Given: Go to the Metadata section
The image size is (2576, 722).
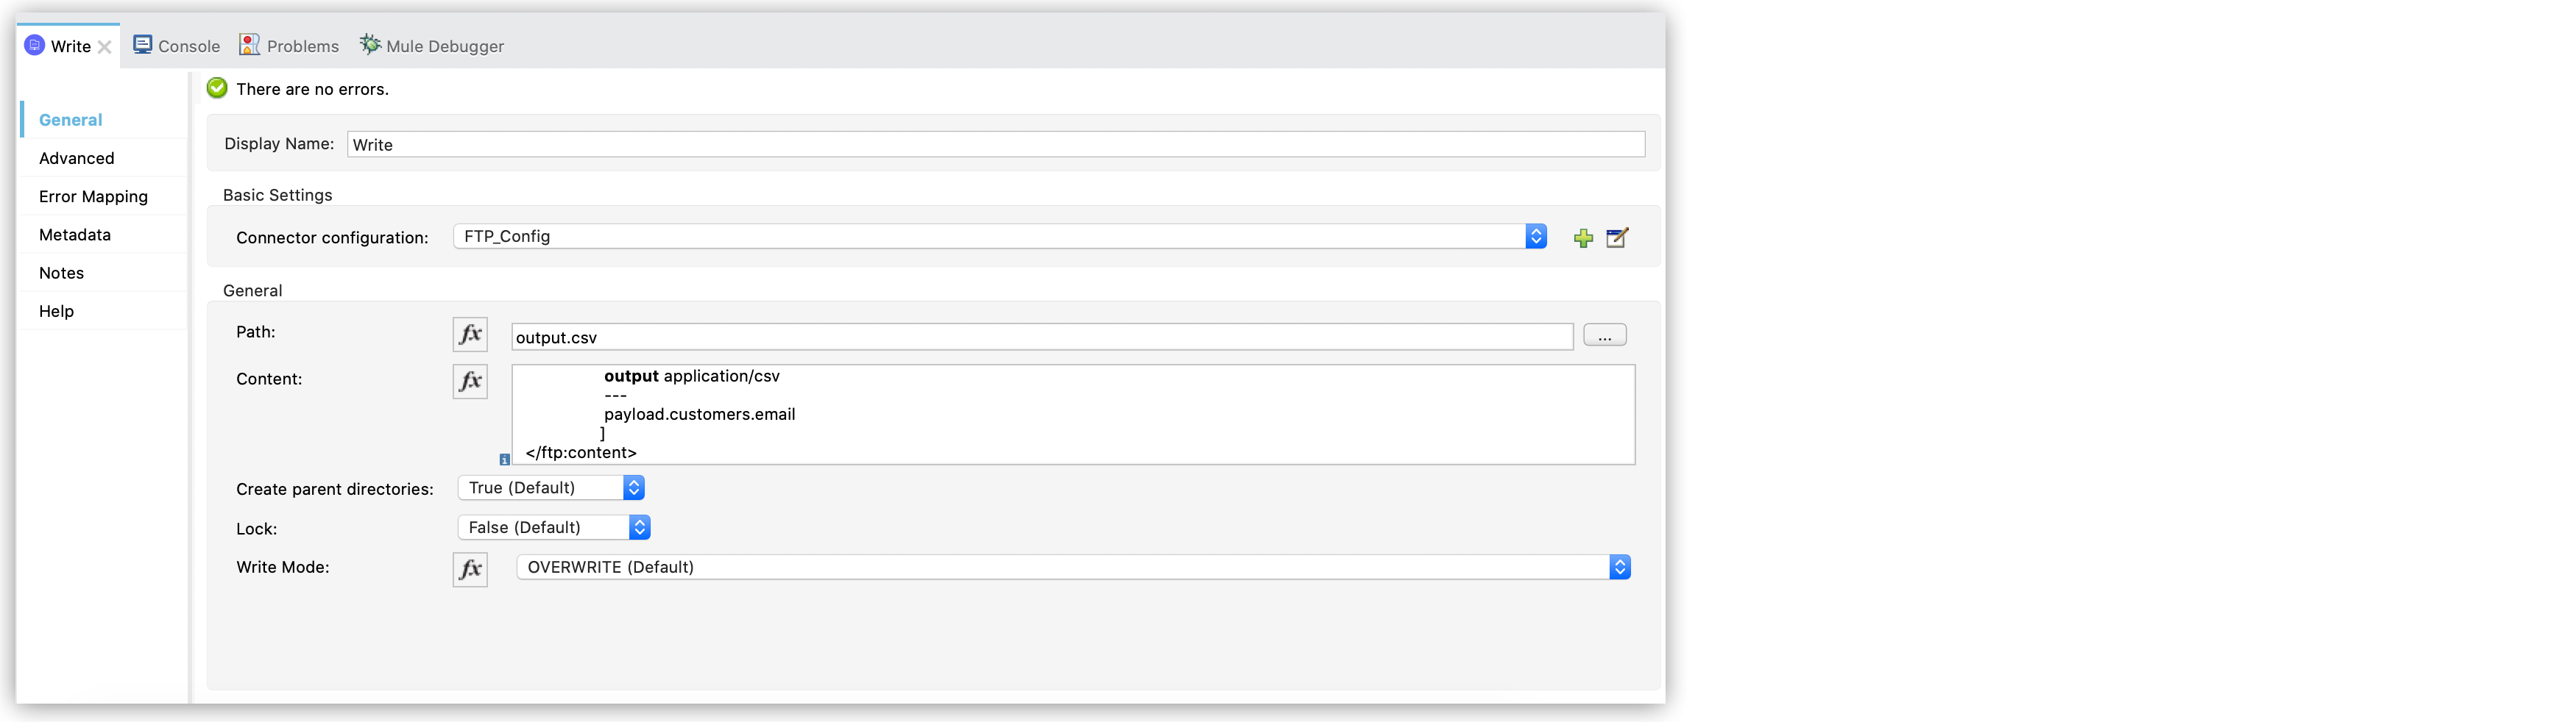Looking at the screenshot, I should coord(75,235).
